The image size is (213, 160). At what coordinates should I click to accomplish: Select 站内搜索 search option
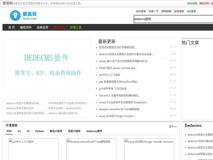click(141, 11)
